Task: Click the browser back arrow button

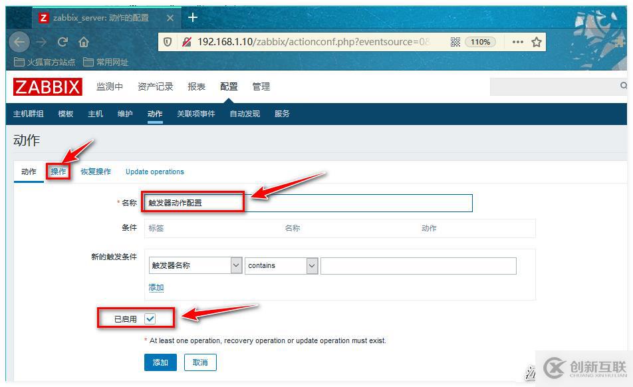Action: (x=19, y=42)
